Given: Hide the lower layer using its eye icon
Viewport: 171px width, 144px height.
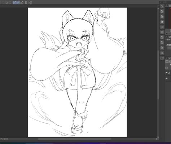Looking at the screenshot, I should 166,78.
